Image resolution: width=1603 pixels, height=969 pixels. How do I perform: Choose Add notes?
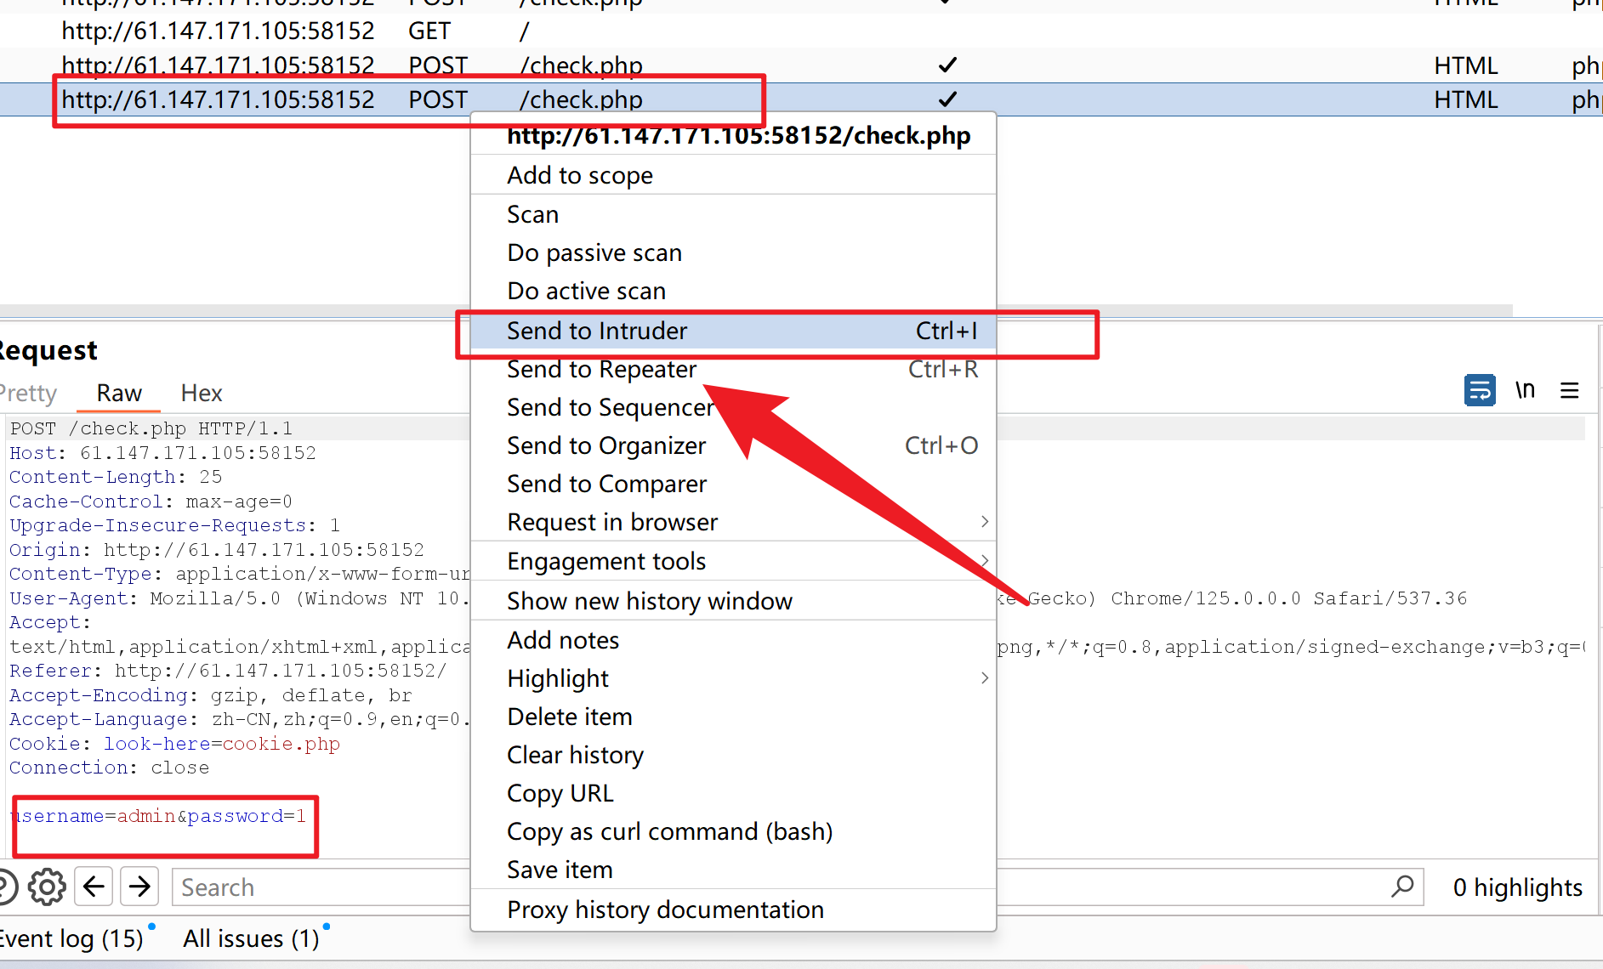coord(733,640)
